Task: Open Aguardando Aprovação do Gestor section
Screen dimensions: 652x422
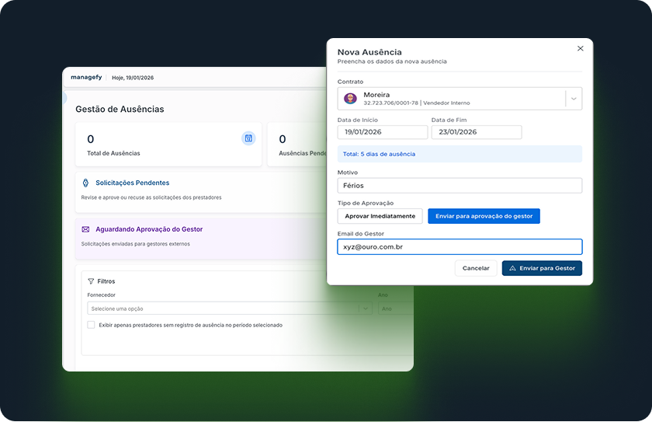Action: point(149,229)
